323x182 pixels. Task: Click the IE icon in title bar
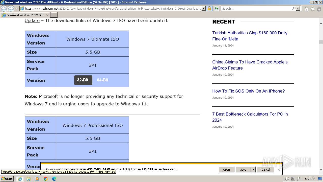[x=3, y=2]
